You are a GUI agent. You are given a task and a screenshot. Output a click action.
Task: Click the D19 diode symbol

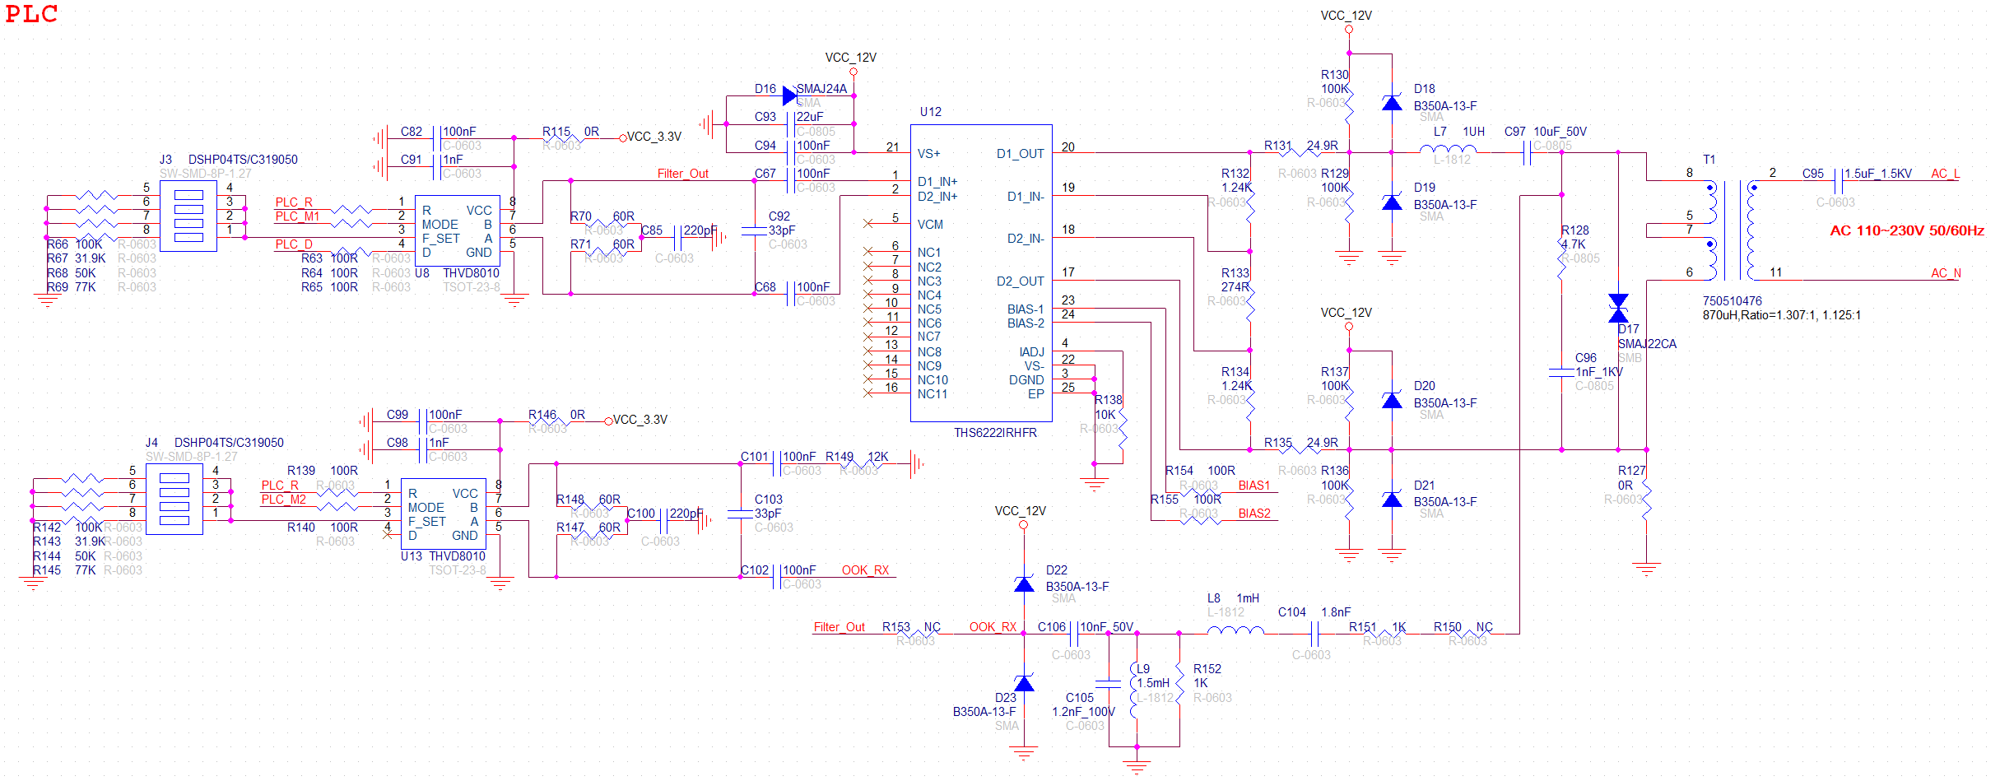coord(1392,202)
